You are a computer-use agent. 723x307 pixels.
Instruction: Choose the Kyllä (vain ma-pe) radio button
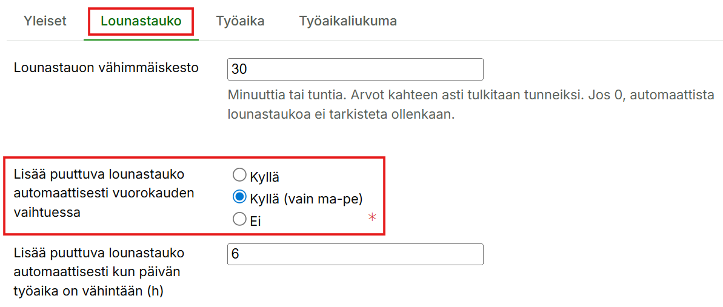click(x=239, y=197)
